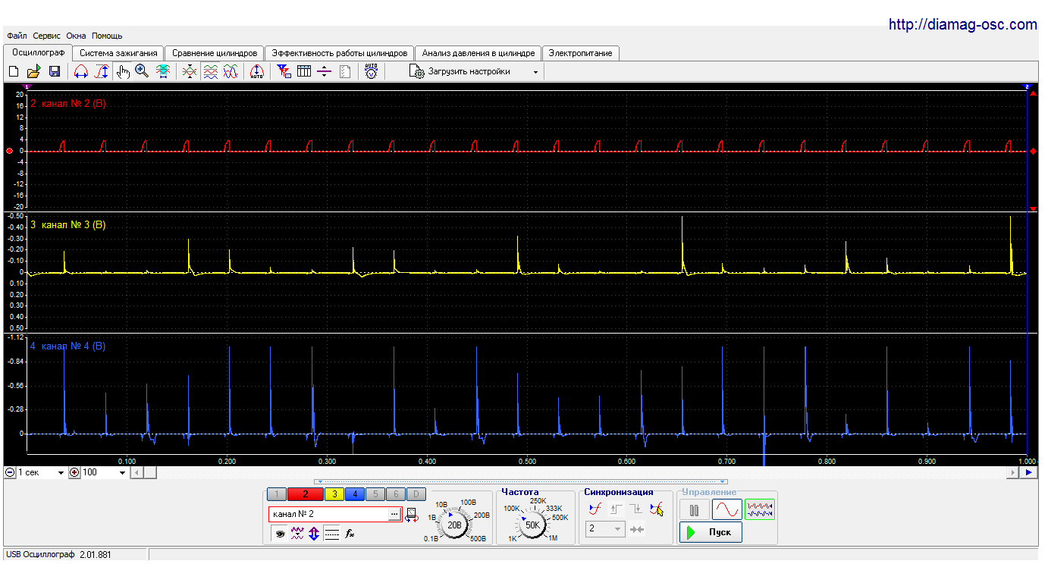
Task: Click the AUTO voltmeter icon
Action: (x=371, y=71)
